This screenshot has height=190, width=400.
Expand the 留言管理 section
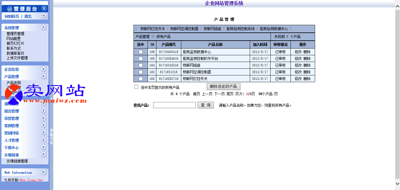(x=44, y=110)
